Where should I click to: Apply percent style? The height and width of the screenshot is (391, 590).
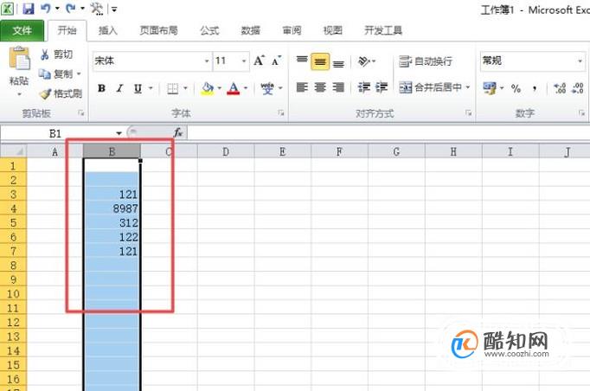point(516,89)
